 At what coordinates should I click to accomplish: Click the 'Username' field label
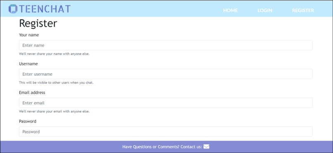[x=29, y=64]
